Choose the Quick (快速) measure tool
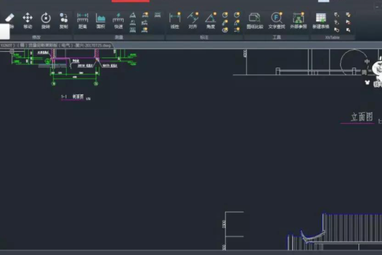382x255 pixels. [118, 20]
